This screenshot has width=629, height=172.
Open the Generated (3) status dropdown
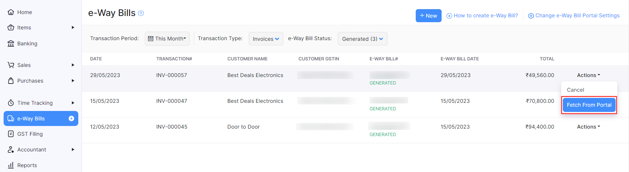click(x=362, y=39)
